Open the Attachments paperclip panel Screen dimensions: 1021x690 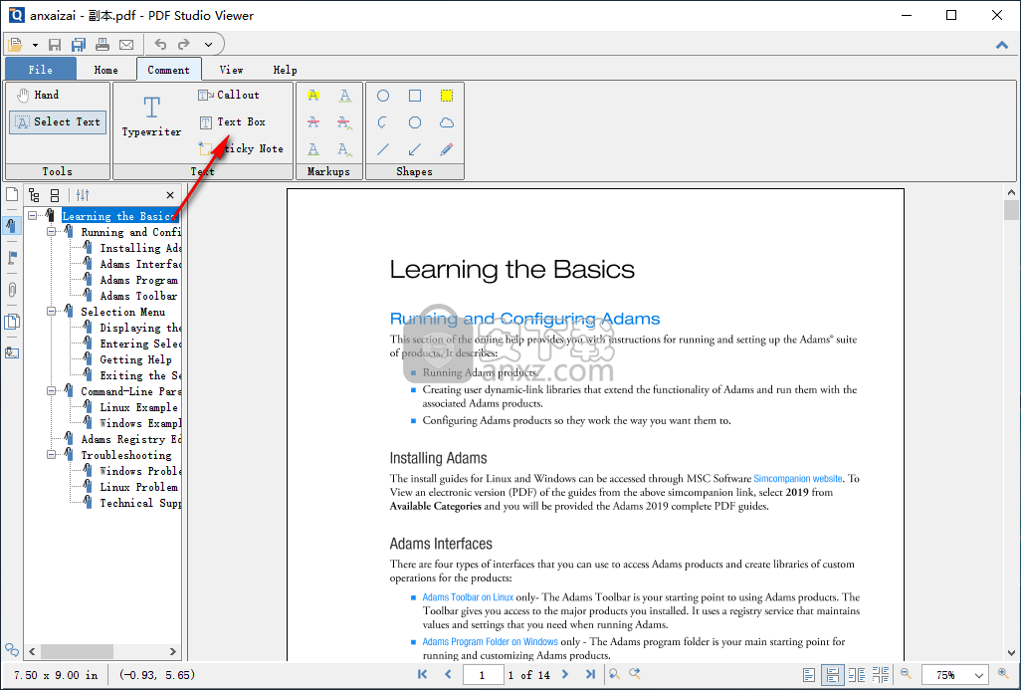[12, 290]
